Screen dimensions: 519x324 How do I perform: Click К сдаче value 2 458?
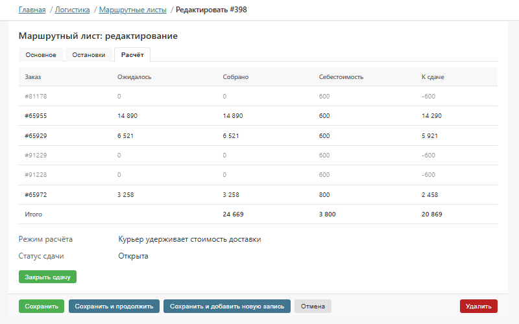[x=429, y=195]
